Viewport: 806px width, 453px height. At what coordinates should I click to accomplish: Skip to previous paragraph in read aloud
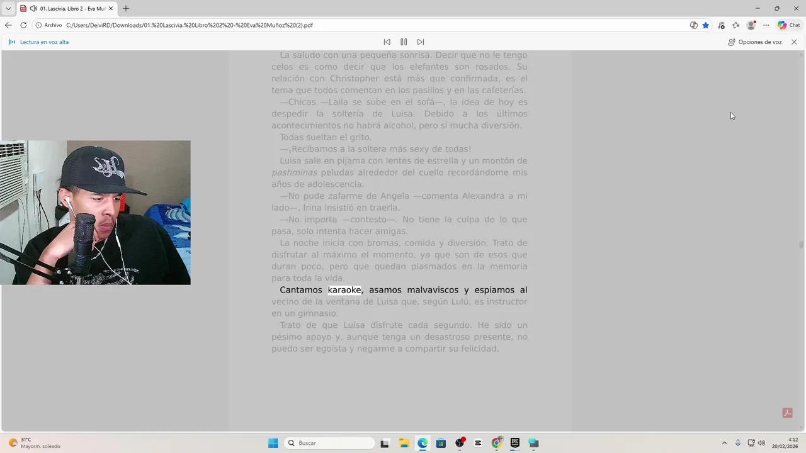click(x=387, y=42)
